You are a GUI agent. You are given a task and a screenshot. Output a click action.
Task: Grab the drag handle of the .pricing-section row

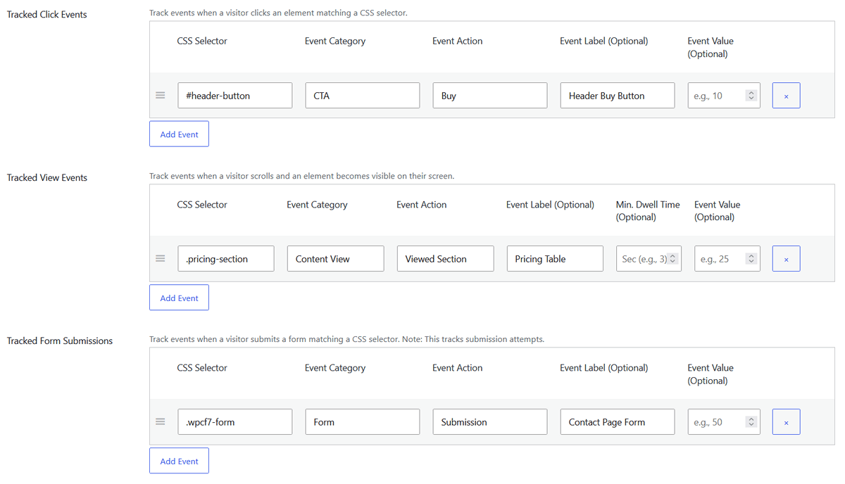pyautogui.click(x=161, y=259)
